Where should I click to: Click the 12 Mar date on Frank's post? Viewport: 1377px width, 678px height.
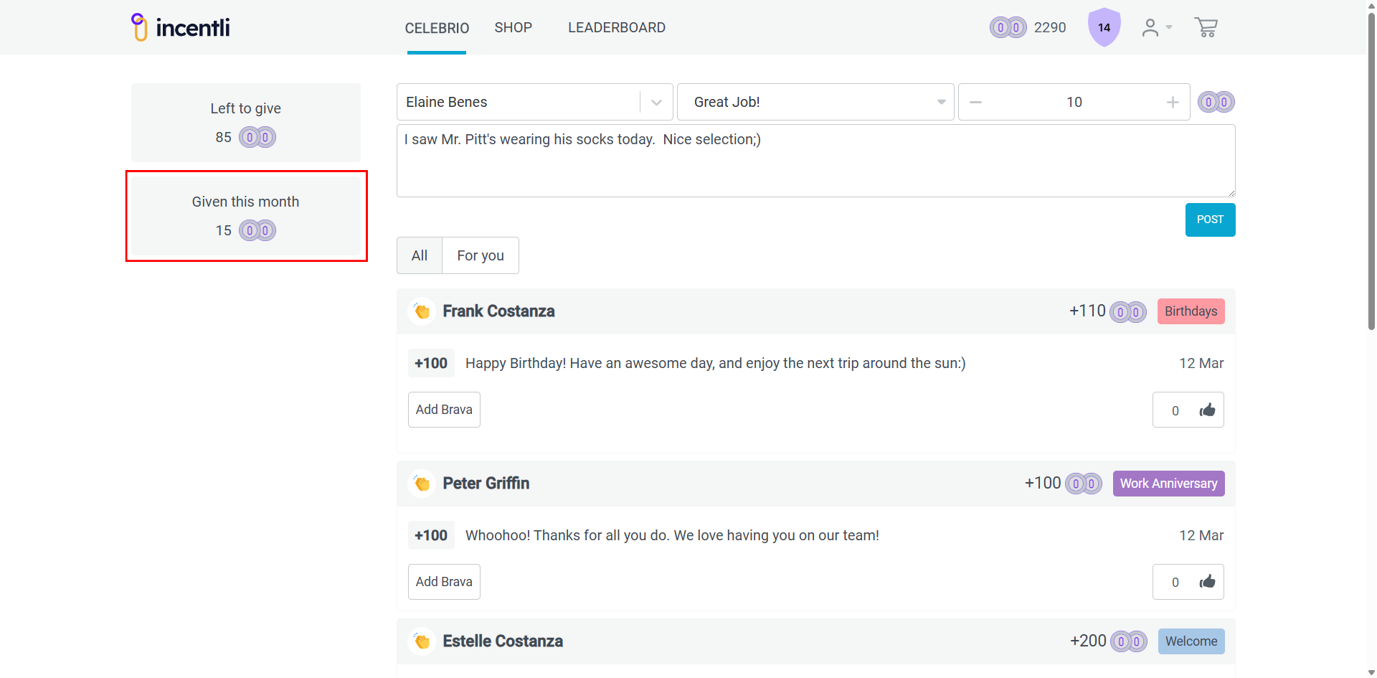tap(1201, 363)
